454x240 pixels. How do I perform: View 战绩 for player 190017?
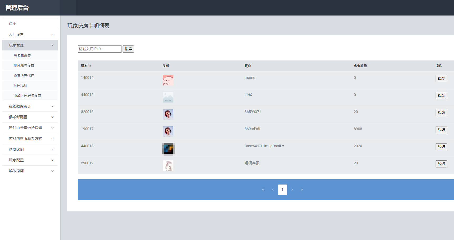point(441,130)
